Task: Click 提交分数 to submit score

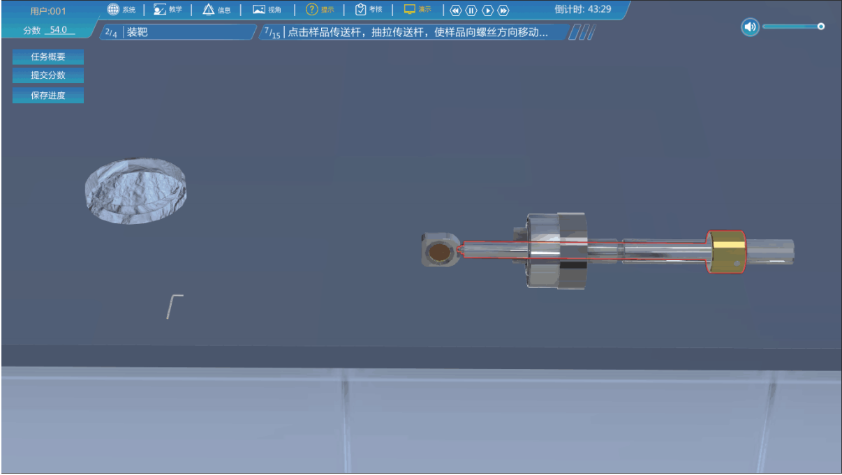Action: pos(48,75)
